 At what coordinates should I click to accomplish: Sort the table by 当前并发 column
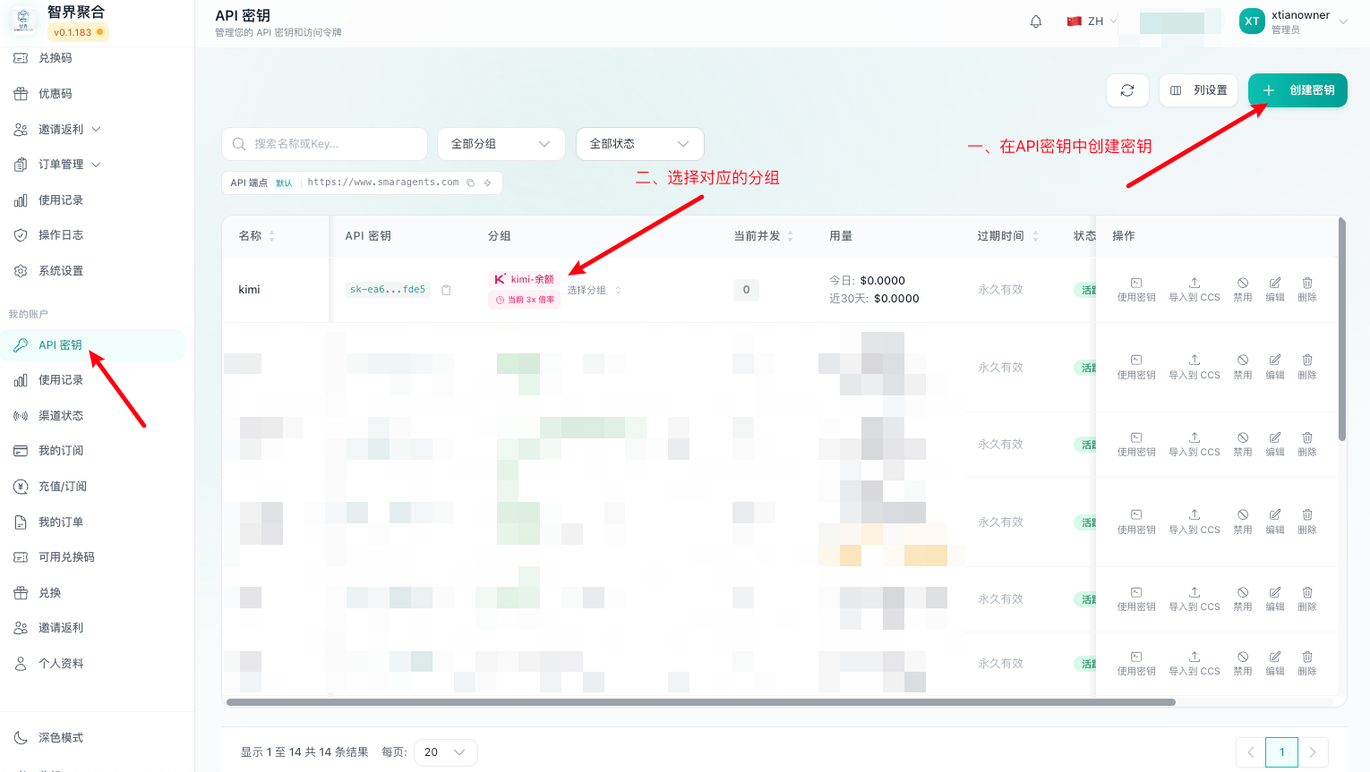[x=790, y=236]
